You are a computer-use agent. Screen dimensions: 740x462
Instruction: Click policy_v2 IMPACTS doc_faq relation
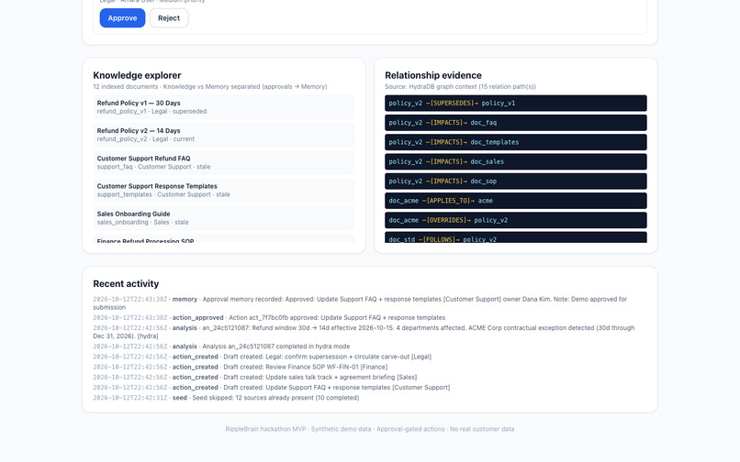(x=515, y=123)
